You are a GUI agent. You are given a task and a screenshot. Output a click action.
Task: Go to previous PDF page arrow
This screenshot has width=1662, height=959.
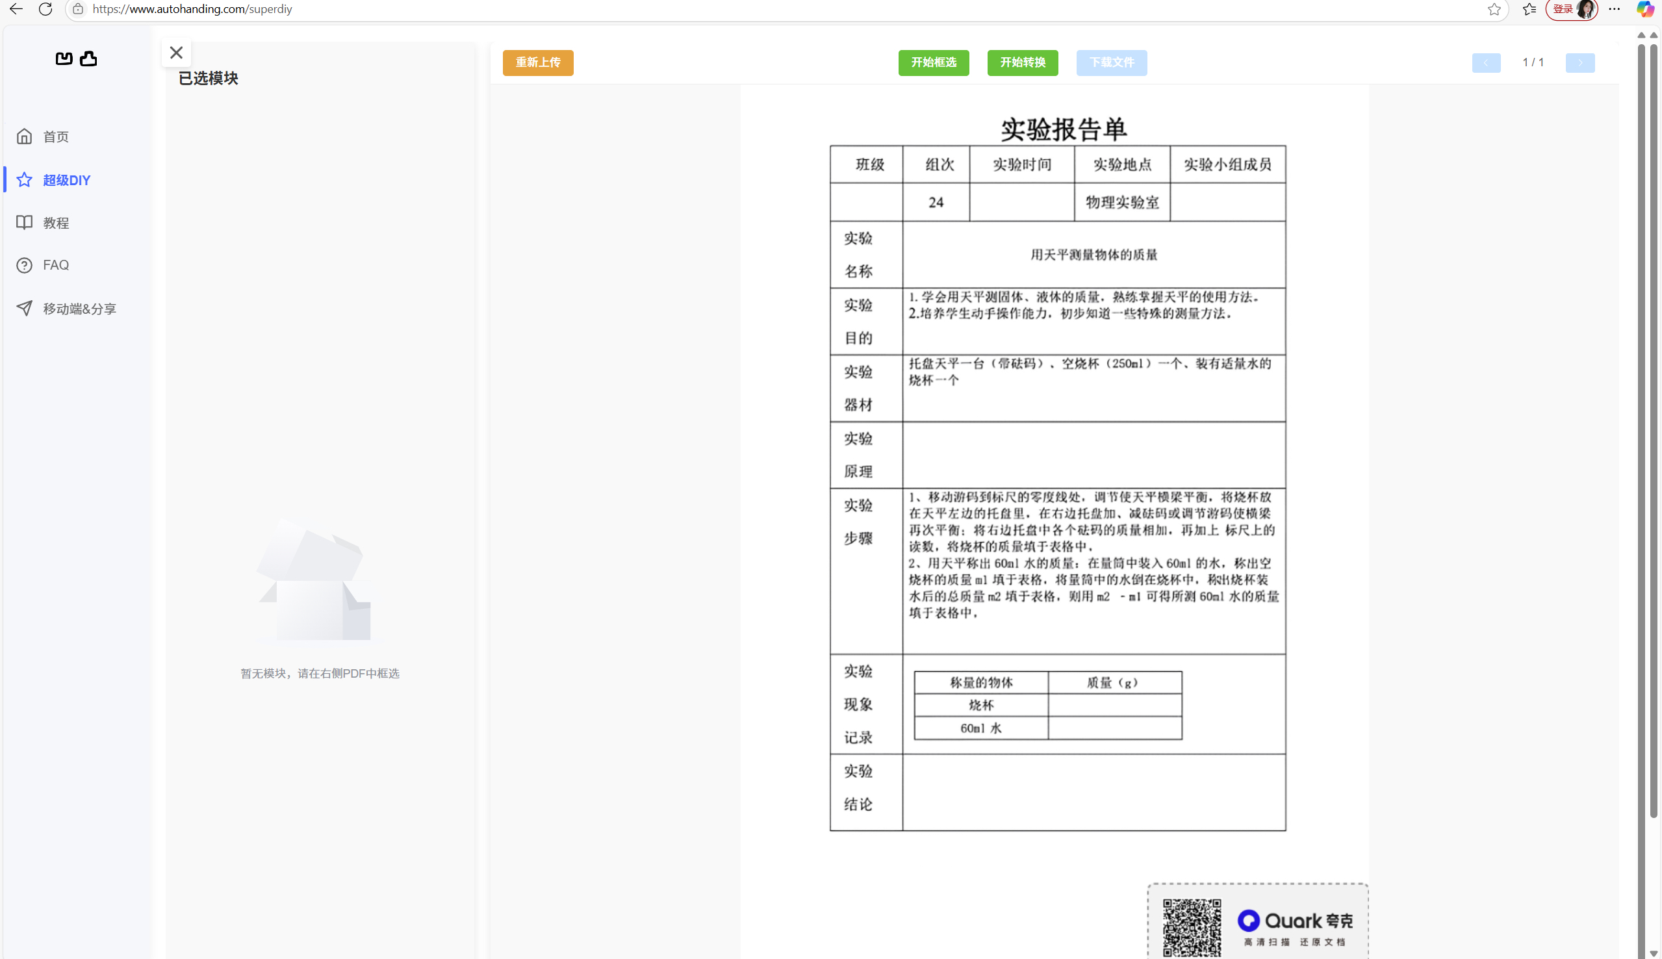(1485, 62)
